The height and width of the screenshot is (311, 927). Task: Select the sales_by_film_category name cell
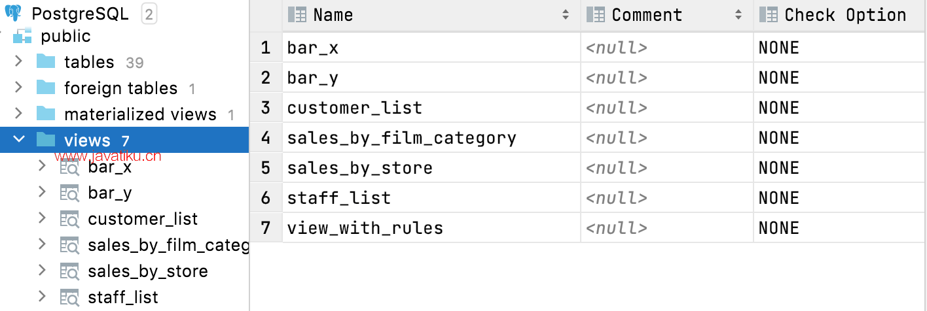[431, 138]
